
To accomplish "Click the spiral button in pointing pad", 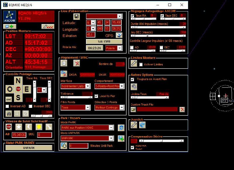I will 26,114.
